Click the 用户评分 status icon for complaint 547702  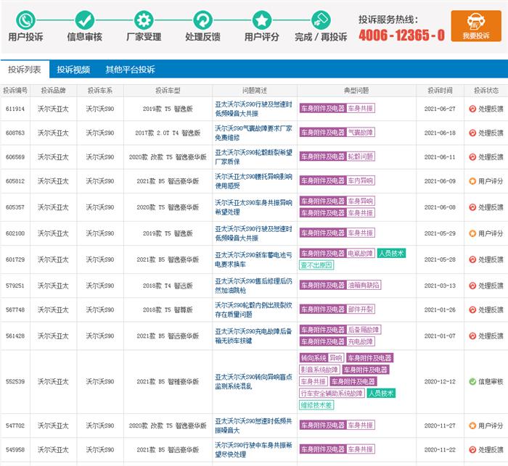pos(472,425)
